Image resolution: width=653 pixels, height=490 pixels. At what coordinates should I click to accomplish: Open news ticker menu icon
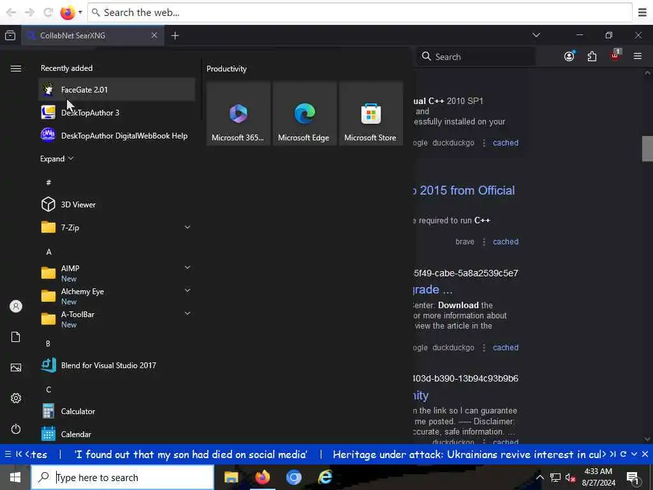8,454
